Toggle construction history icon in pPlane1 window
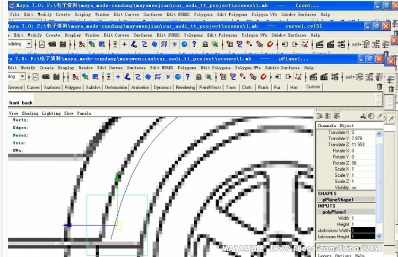The height and width of the screenshot is (257, 398). tap(298, 76)
